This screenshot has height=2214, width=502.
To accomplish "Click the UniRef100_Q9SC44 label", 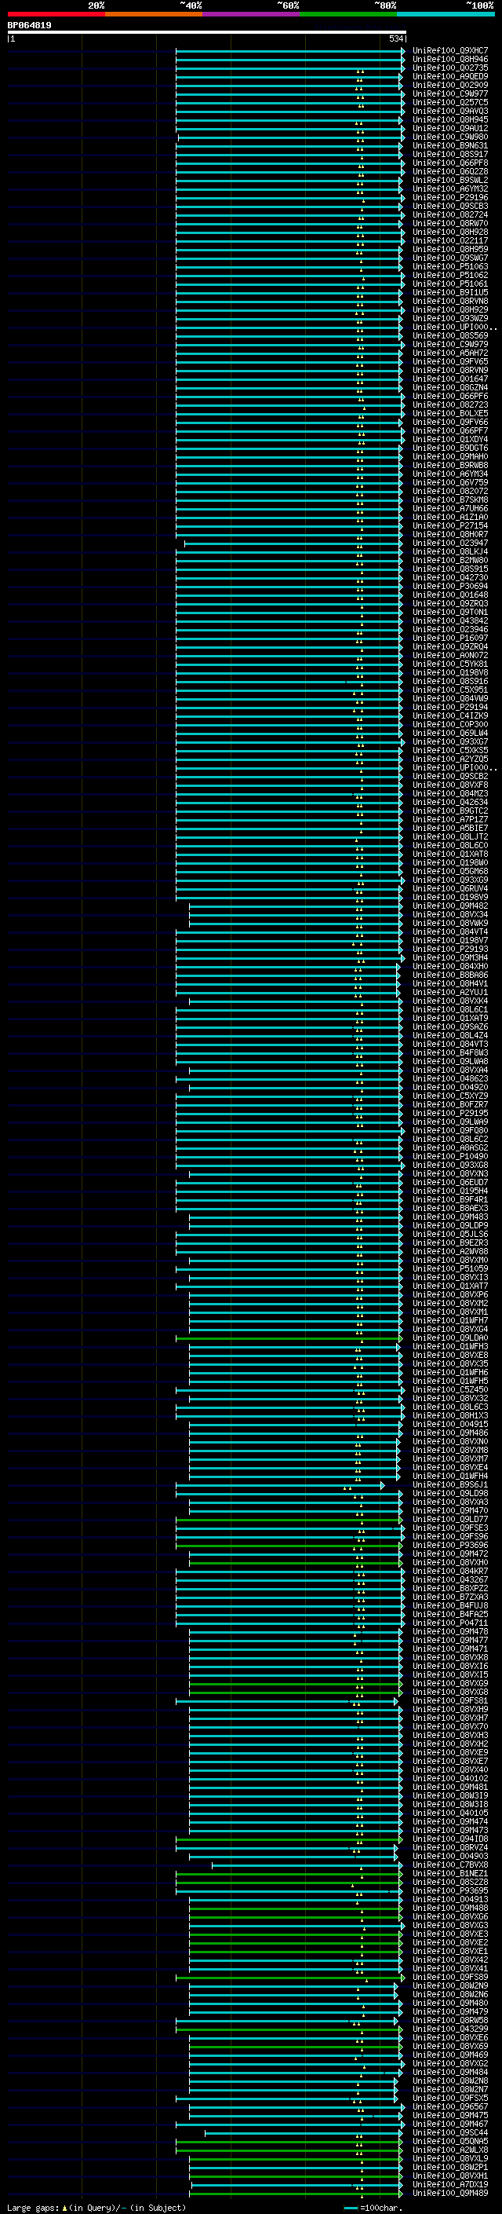I will pyautogui.click(x=450, y=2132).
